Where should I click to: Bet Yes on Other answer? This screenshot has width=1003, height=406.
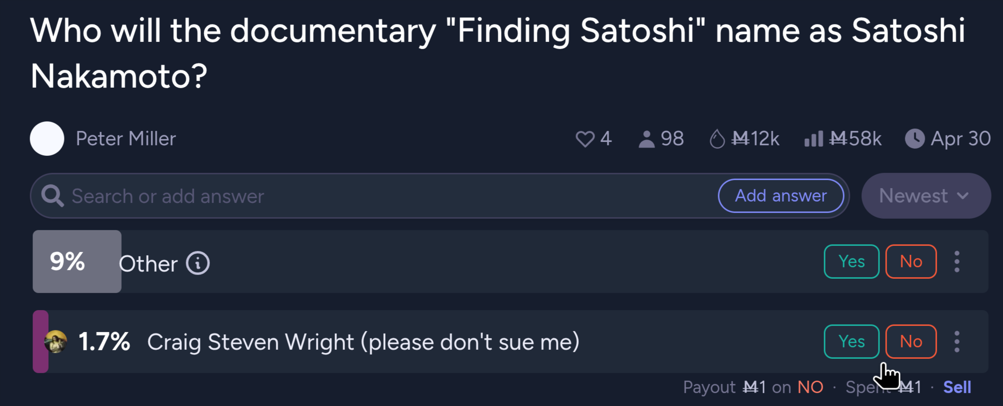click(851, 262)
